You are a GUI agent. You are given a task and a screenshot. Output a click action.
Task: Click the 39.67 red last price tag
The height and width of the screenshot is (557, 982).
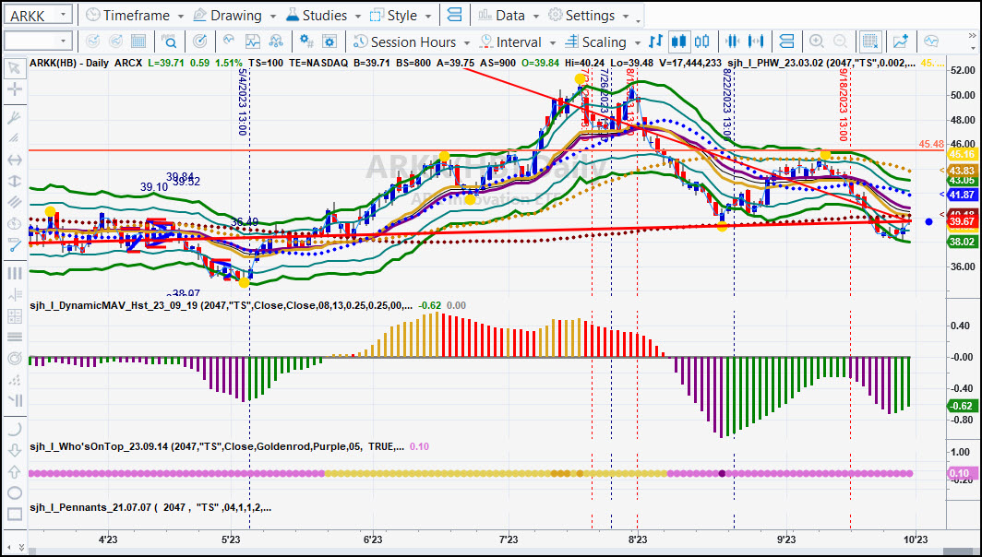pos(962,221)
